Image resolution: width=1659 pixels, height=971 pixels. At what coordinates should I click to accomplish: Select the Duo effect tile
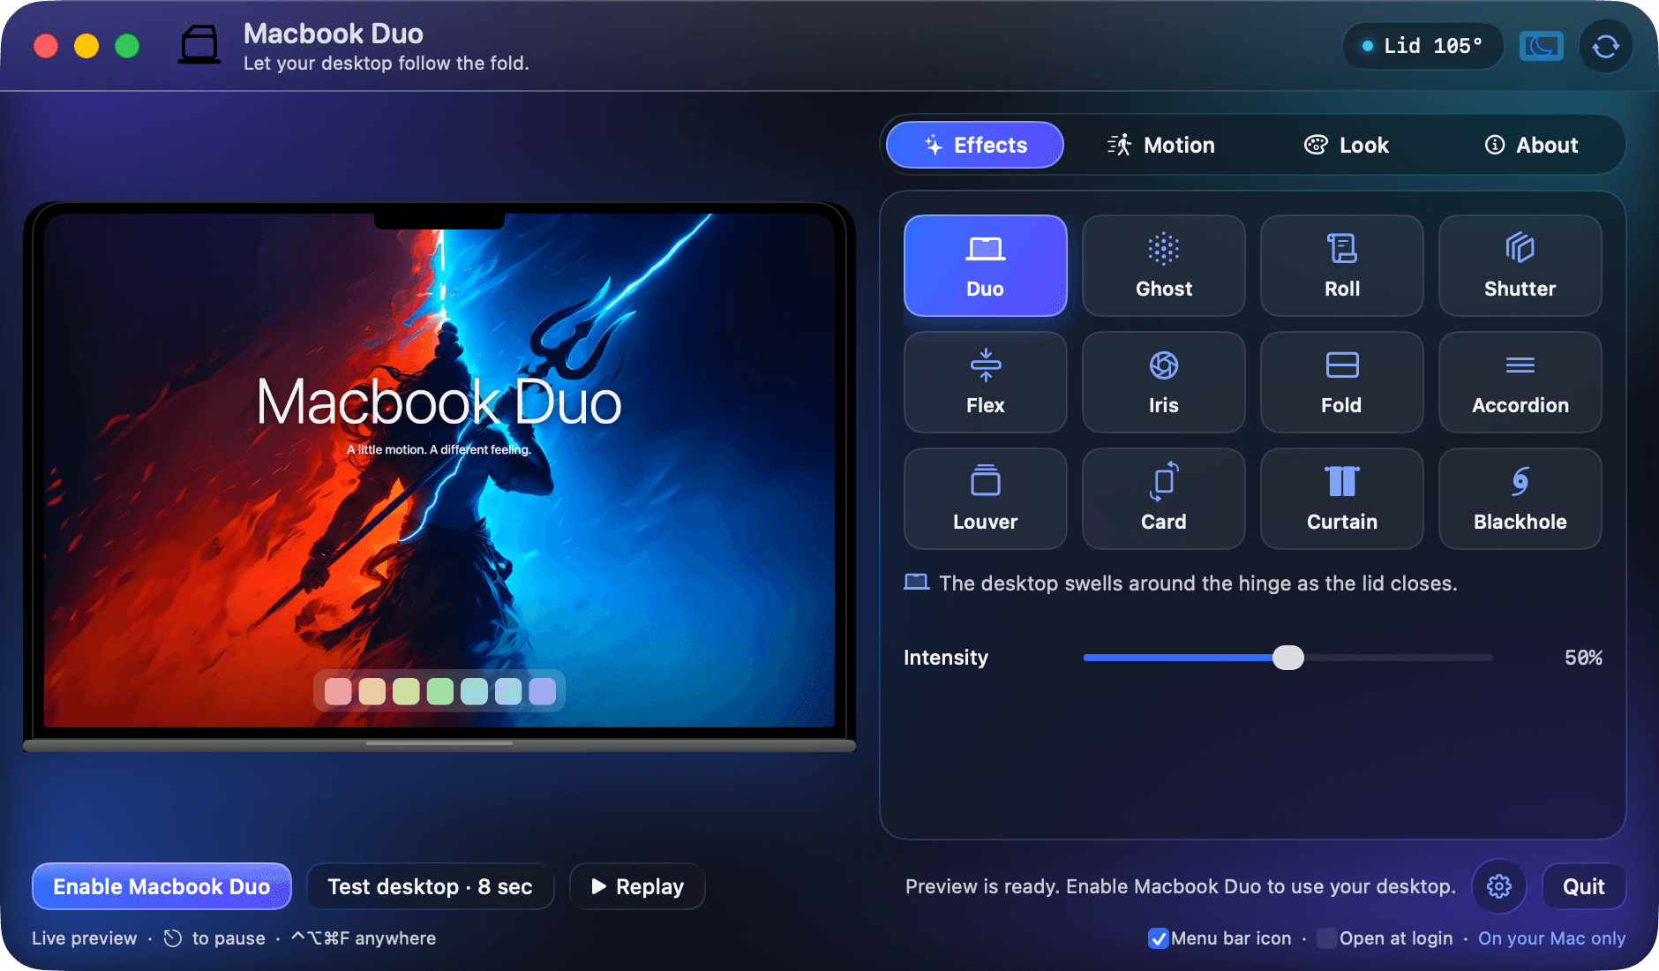(x=986, y=266)
